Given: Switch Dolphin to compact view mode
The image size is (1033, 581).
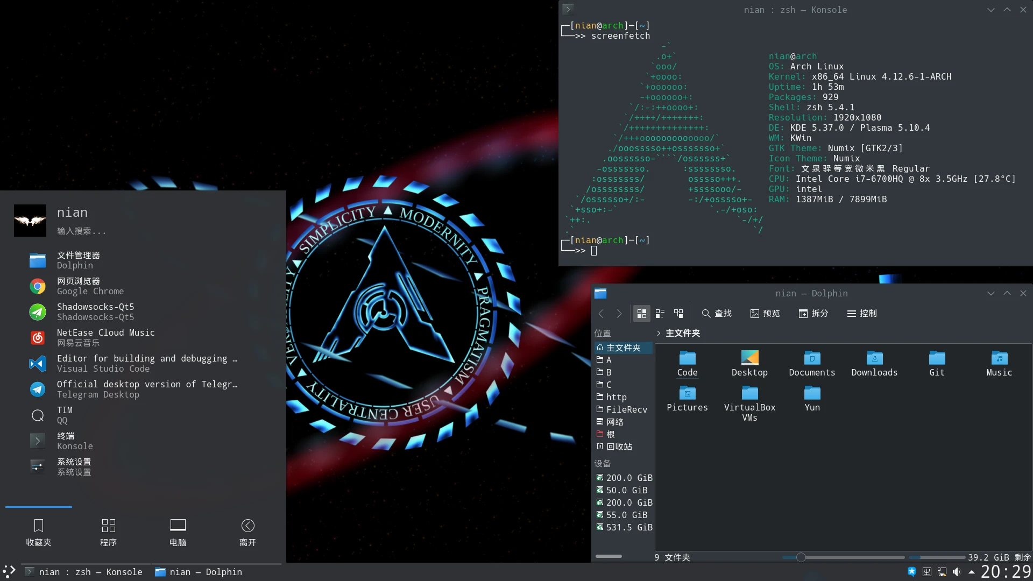Looking at the screenshot, I should click(660, 314).
